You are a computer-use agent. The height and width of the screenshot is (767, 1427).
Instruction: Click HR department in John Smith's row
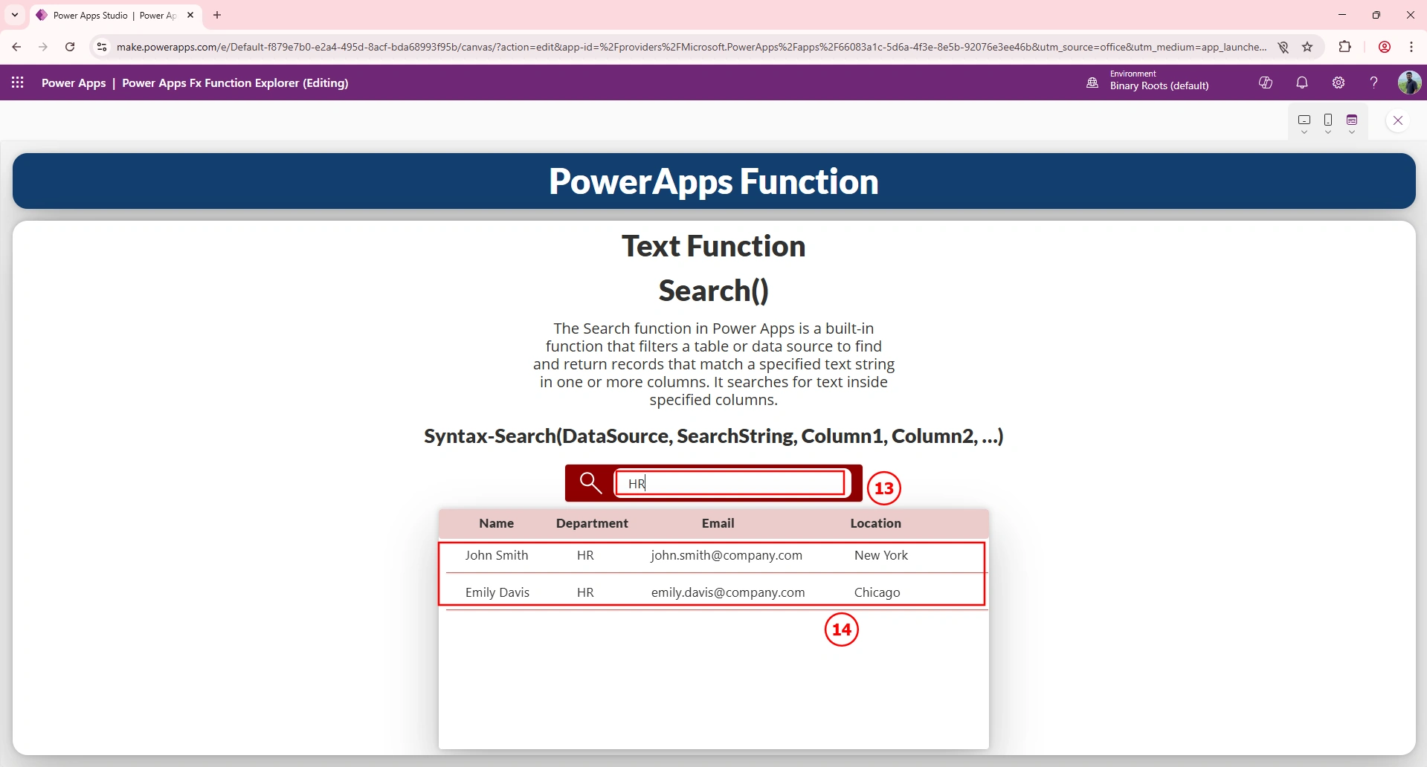click(x=585, y=555)
